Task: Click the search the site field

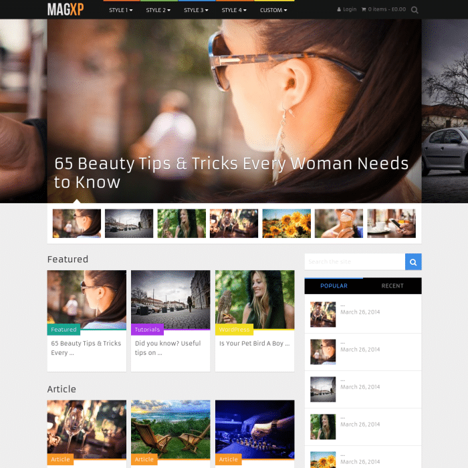Action: click(x=354, y=261)
